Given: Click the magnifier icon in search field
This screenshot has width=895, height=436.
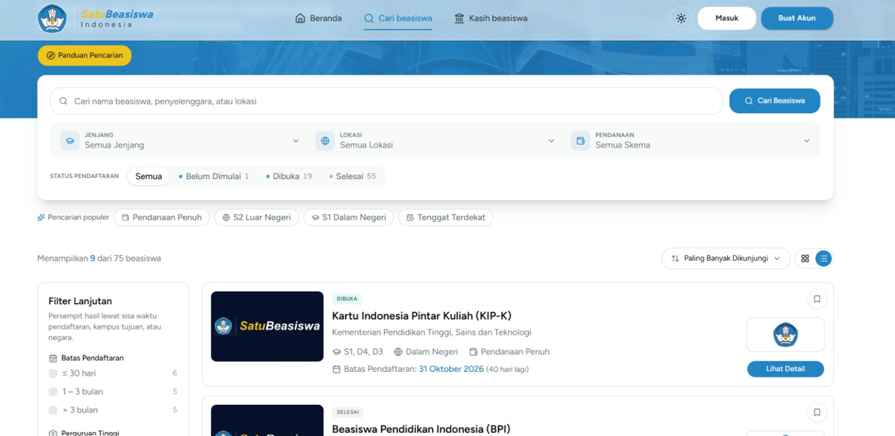Looking at the screenshot, I should (63, 101).
